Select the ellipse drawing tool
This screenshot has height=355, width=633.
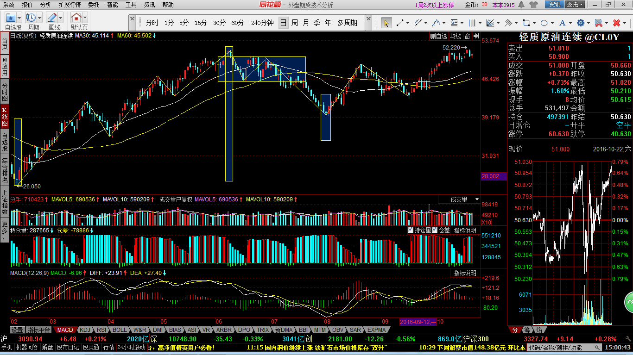coord(544,23)
